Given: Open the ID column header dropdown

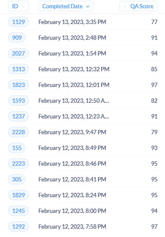Looking at the screenshot, I should pos(18,6).
